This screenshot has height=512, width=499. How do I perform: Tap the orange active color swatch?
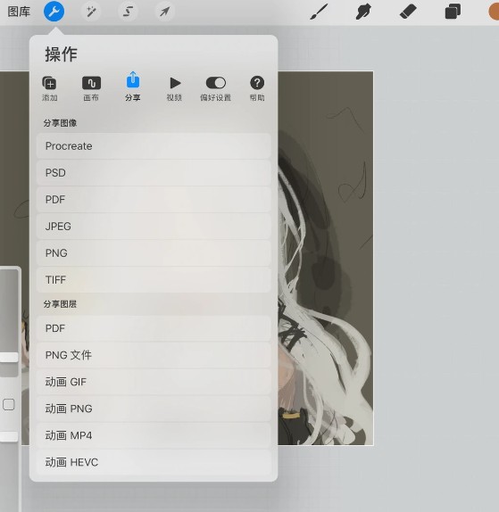click(494, 12)
